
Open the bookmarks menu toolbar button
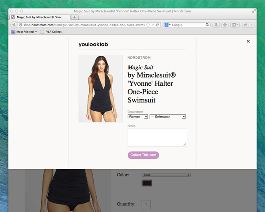coord(235,25)
